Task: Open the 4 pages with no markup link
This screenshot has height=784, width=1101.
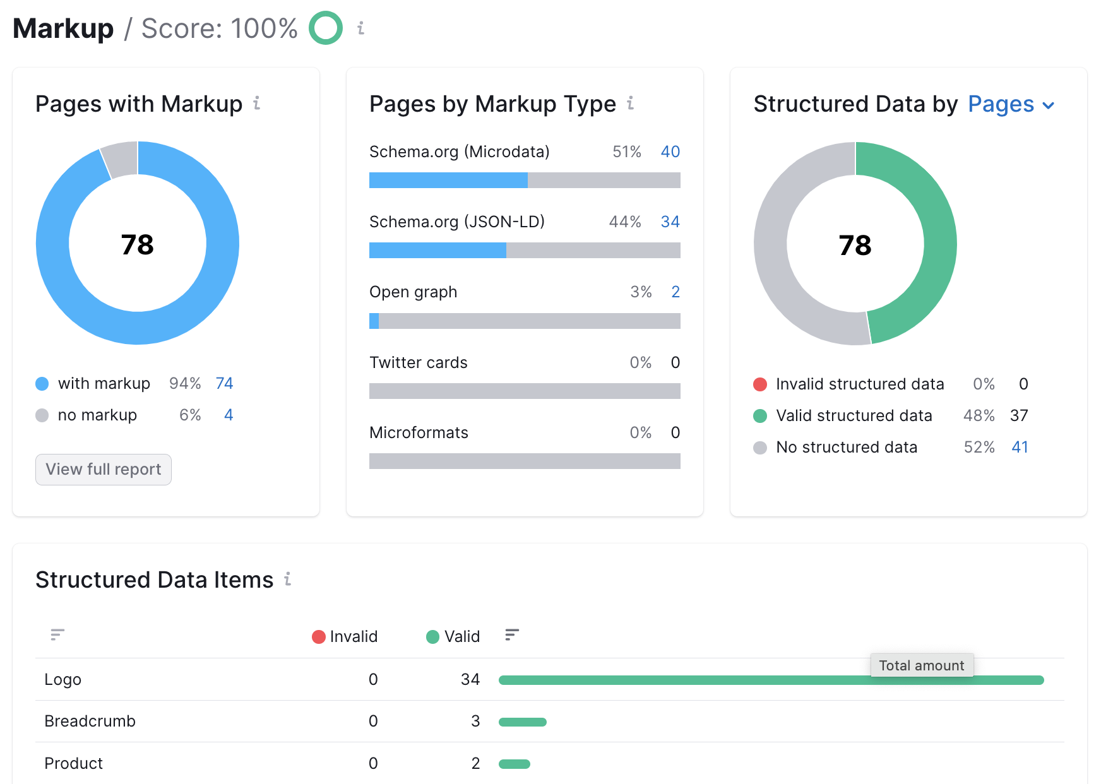Action: tap(229, 415)
